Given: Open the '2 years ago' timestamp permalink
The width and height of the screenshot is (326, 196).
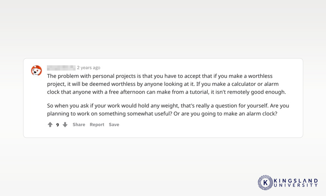Looking at the screenshot, I should point(89,68).
